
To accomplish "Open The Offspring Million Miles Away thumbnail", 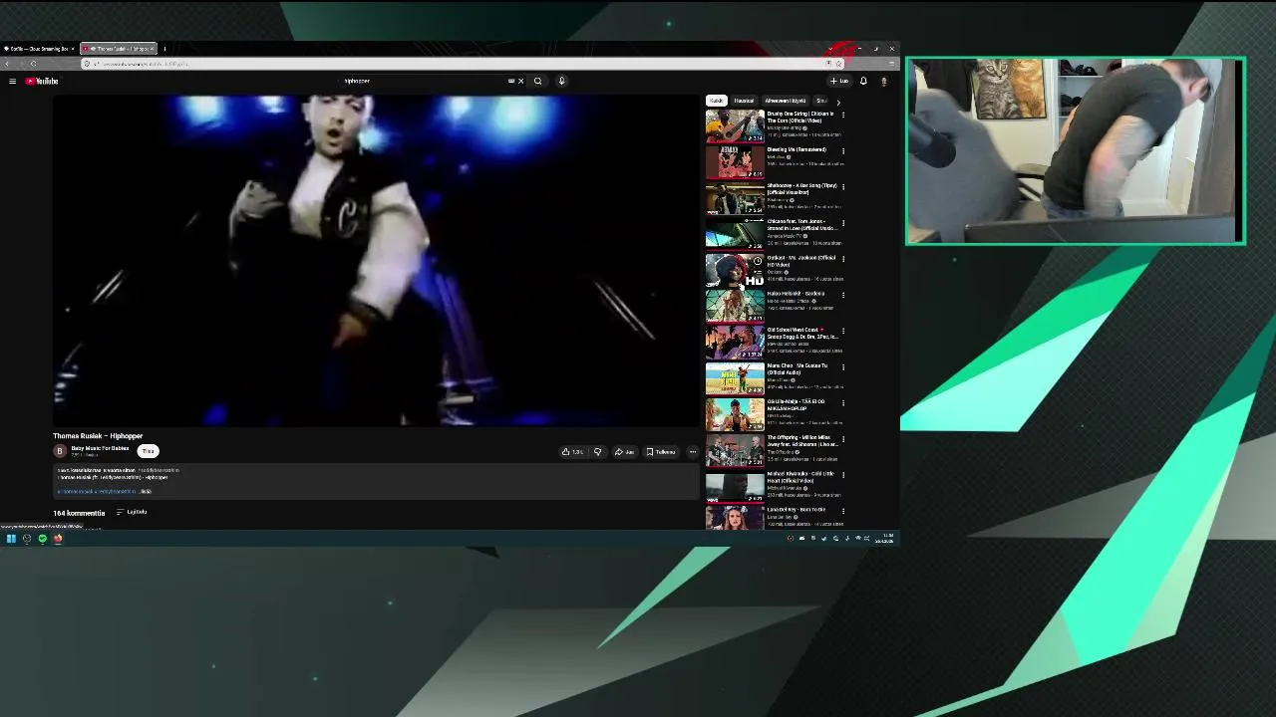I will click(x=735, y=449).
